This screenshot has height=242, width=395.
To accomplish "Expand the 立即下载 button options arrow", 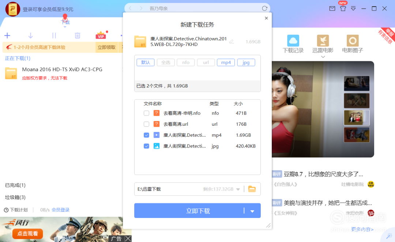I will [252, 211].
